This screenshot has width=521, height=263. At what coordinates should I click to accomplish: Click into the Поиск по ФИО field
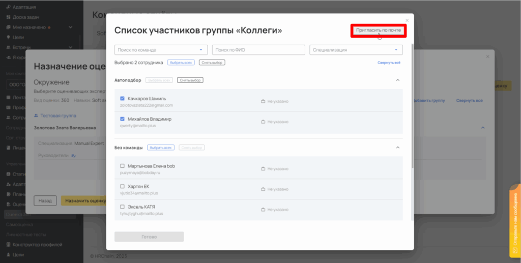[258, 50]
